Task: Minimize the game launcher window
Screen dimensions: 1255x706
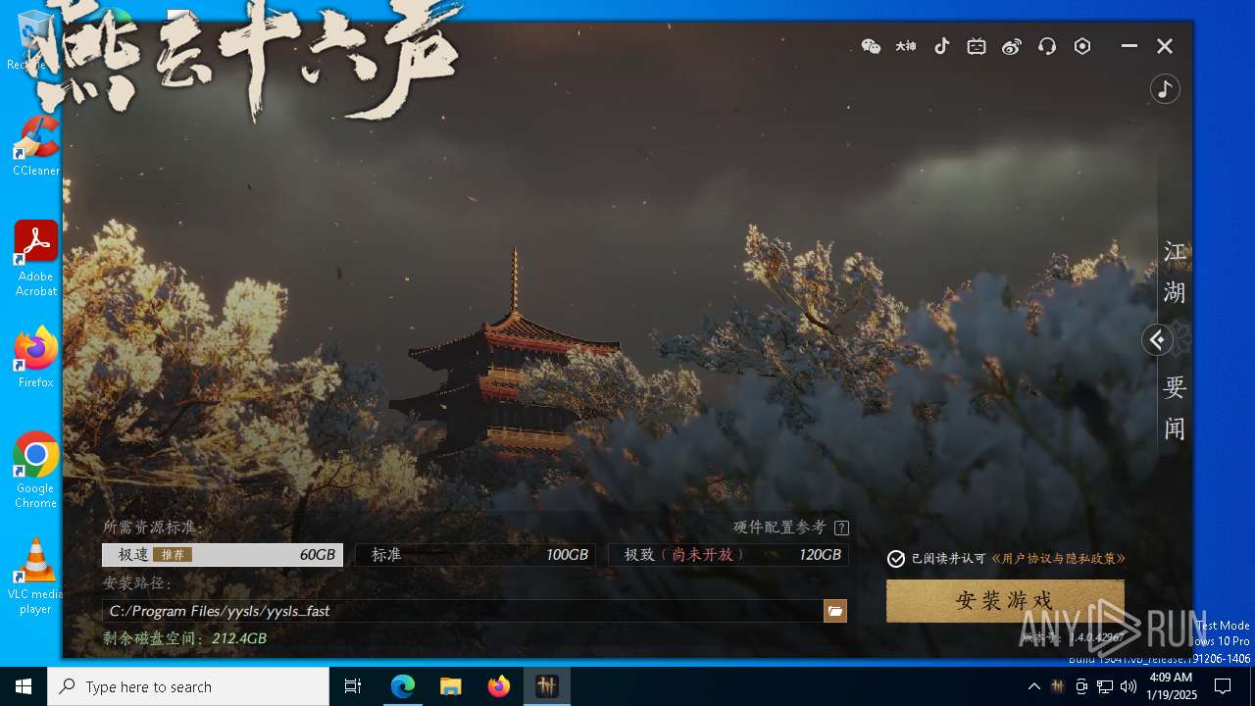Action: point(1129,46)
